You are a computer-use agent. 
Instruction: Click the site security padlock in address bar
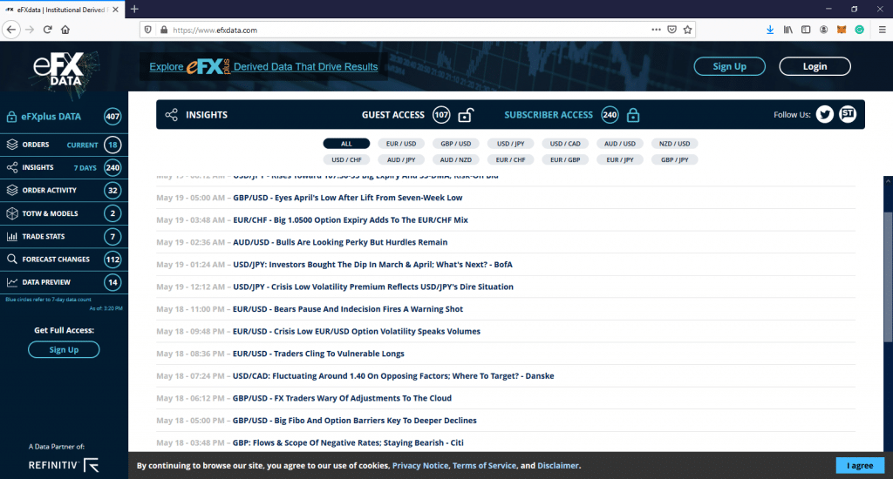click(164, 30)
